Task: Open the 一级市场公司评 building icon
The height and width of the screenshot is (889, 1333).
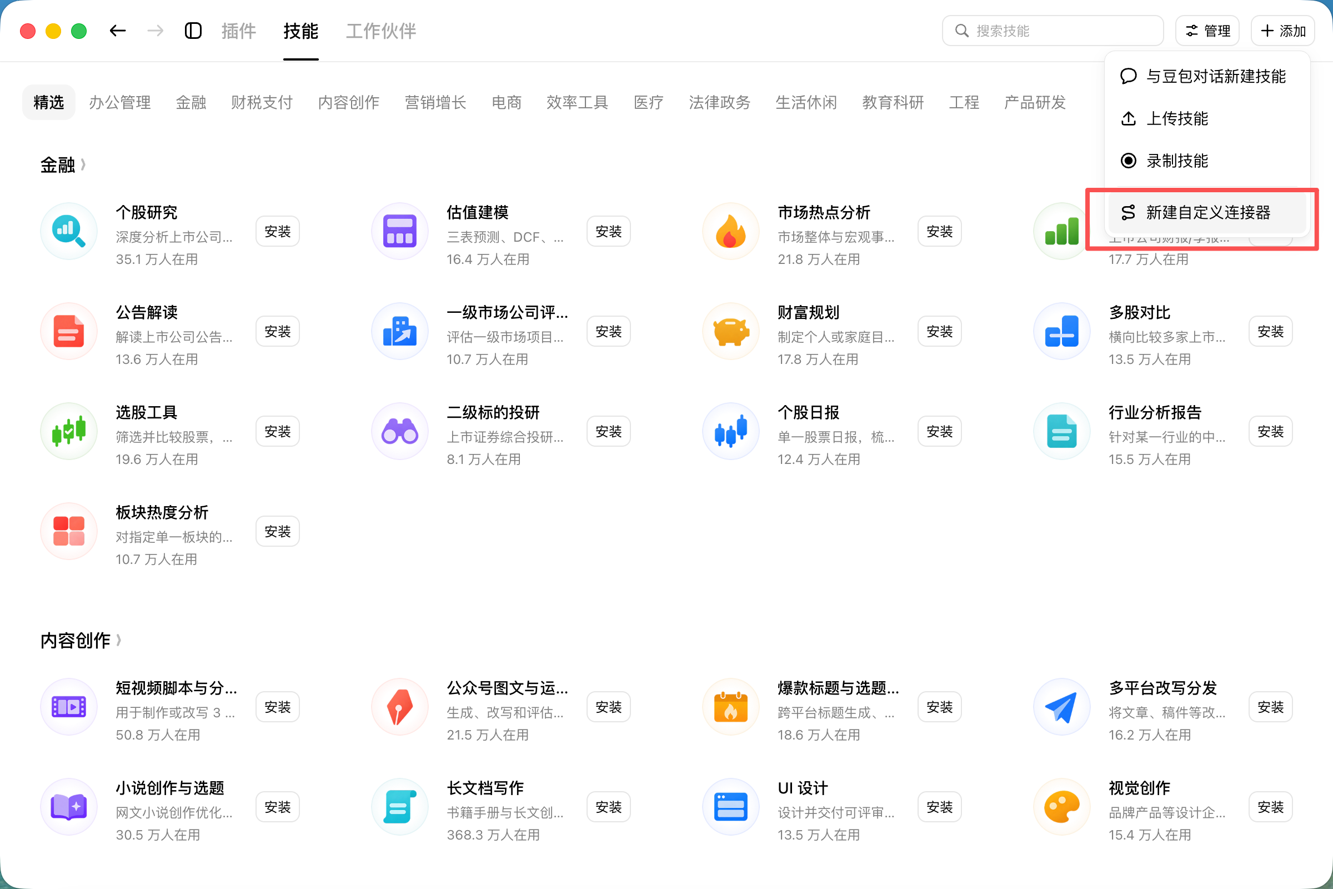Action: tap(399, 331)
